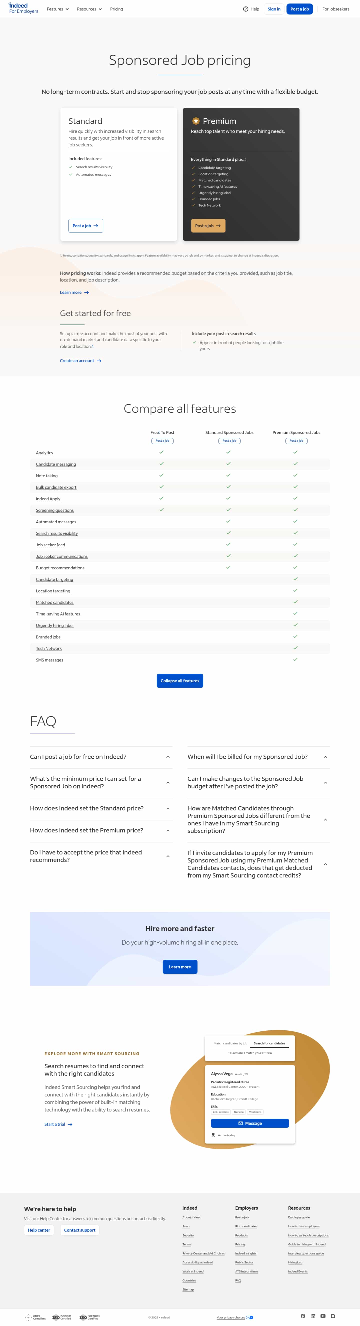Expand the Resources dropdown menu

[x=89, y=9]
